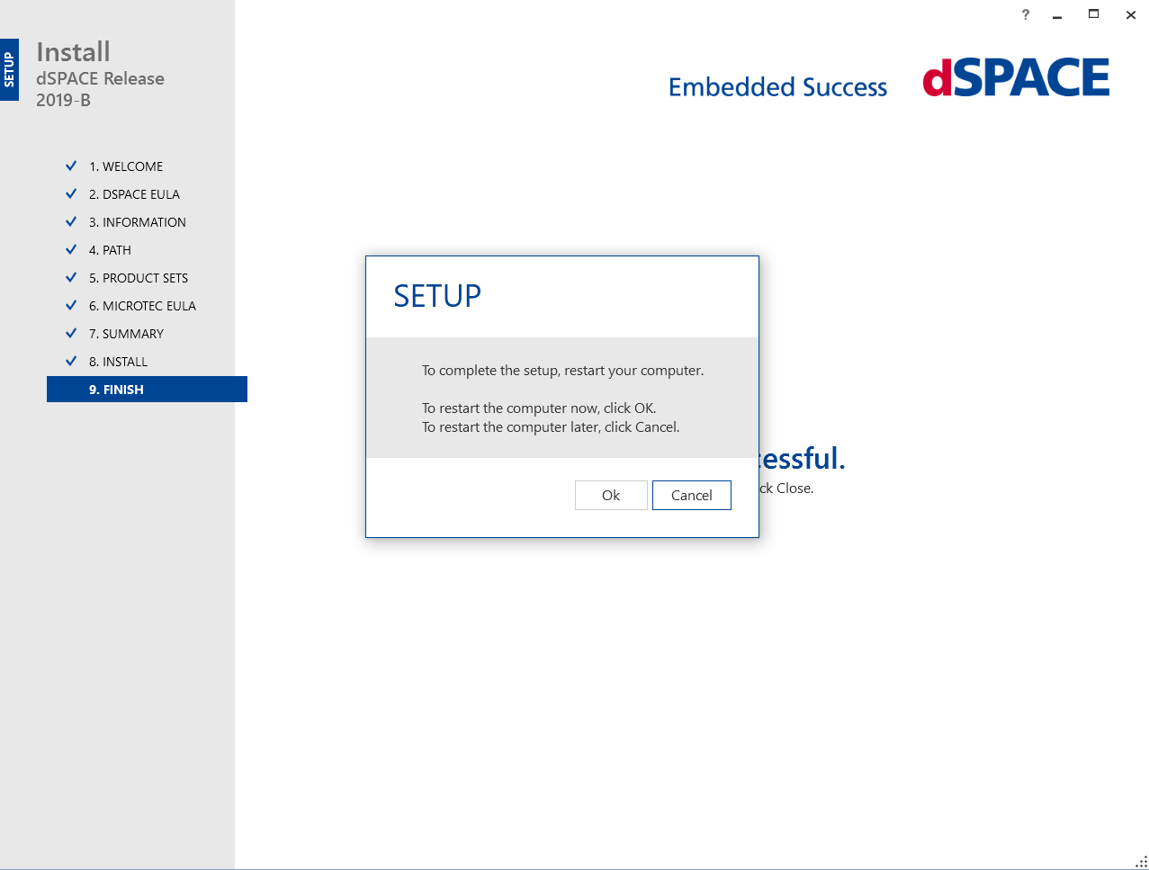Click the checkmark beside 8. INSTALL

point(71,361)
